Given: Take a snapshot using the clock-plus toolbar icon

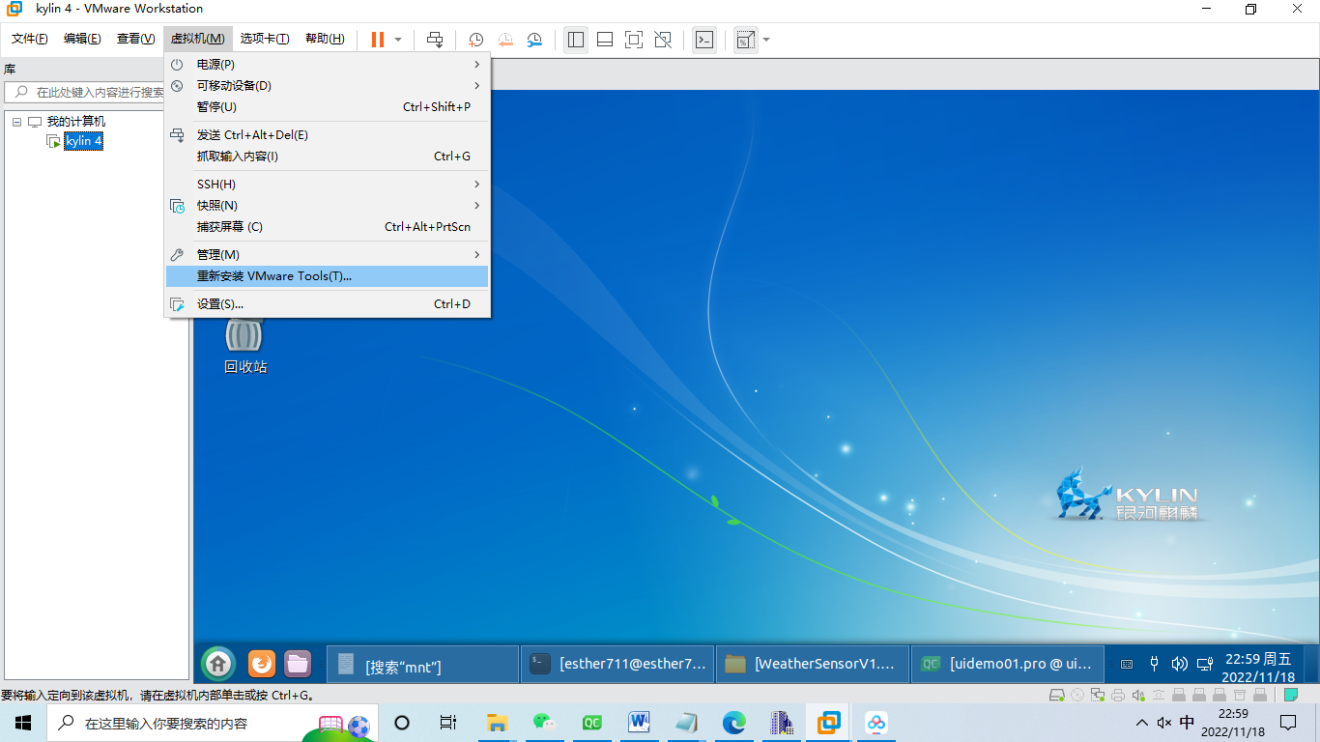Looking at the screenshot, I should point(476,40).
